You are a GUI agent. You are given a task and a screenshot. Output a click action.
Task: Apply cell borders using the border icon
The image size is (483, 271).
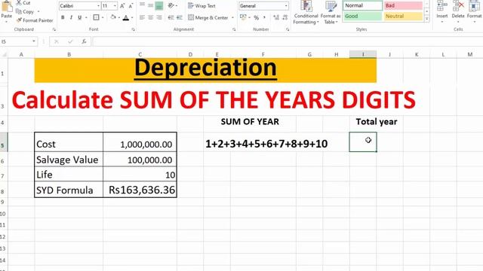pos(96,17)
